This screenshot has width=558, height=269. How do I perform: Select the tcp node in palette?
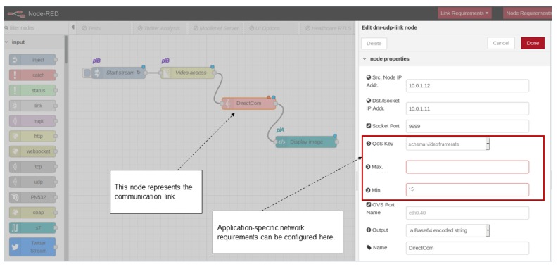(33, 166)
